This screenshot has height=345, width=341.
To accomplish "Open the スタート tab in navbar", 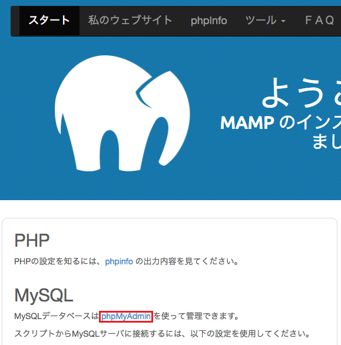I will 49,21.
